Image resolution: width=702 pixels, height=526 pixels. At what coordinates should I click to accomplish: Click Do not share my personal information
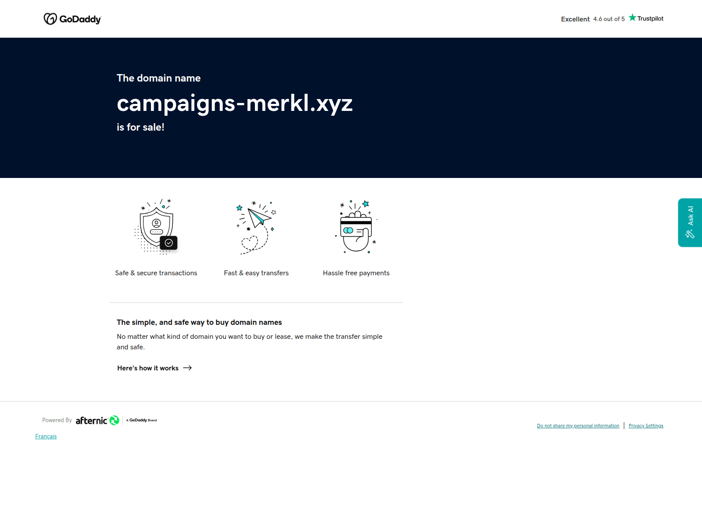pos(578,425)
